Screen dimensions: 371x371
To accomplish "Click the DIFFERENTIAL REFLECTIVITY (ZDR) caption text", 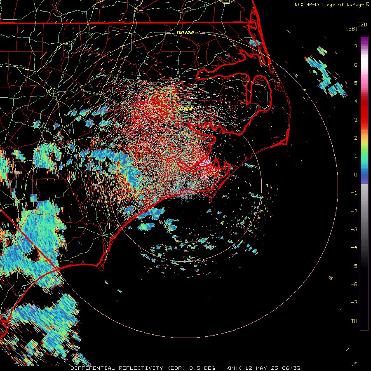I will 129,368.
